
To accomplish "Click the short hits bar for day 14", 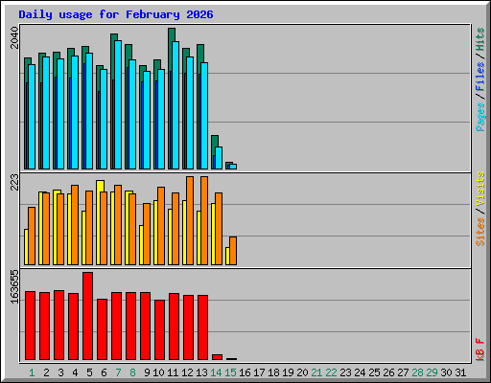I will pyautogui.click(x=215, y=141).
